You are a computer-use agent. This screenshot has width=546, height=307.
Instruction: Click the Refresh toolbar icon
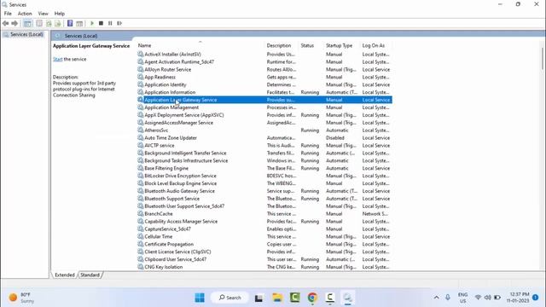coord(49,23)
